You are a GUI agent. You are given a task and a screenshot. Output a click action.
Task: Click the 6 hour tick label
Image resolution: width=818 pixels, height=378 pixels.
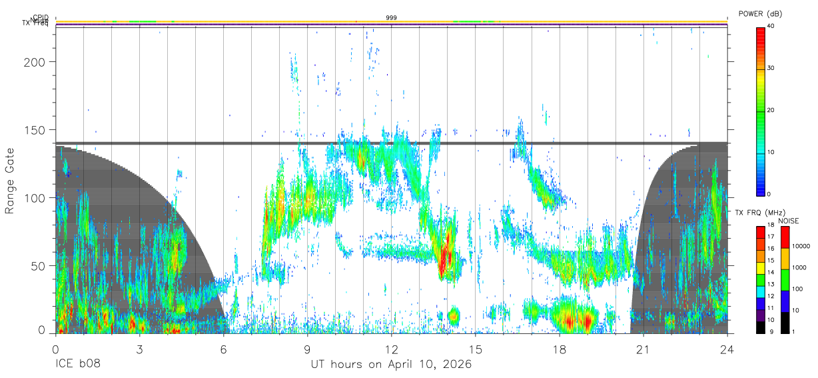pyautogui.click(x=223, y=349)
